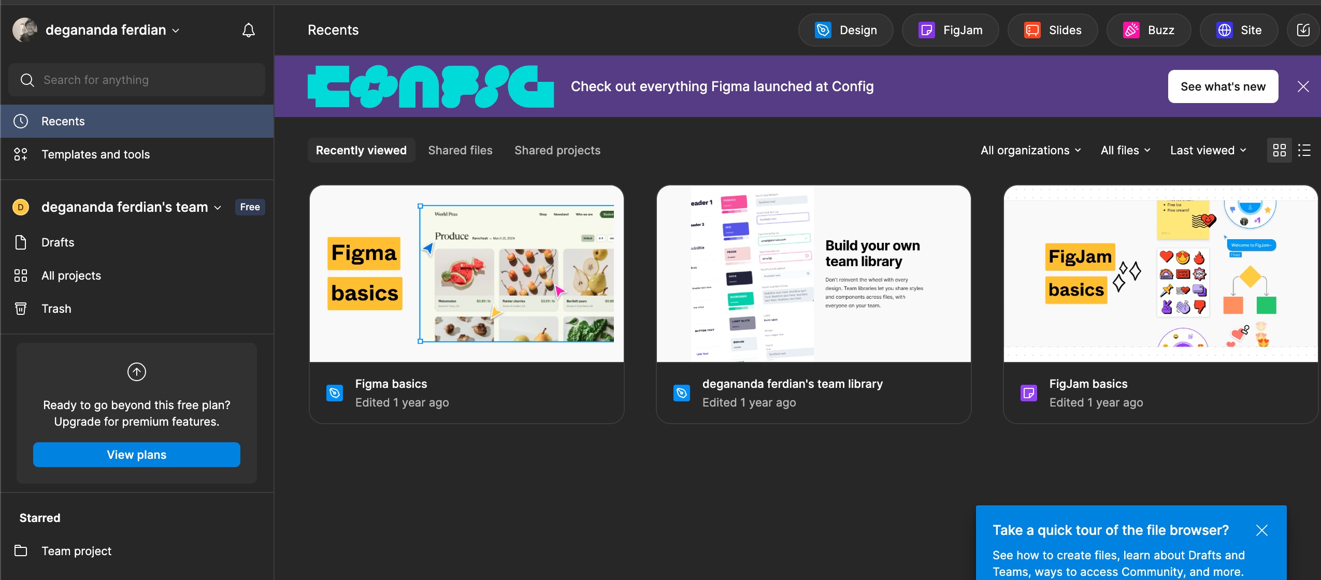This screenshot has width=1321, height=580.
Task: Switch to the Shared projects tab
Action: (x=557, y=150)
